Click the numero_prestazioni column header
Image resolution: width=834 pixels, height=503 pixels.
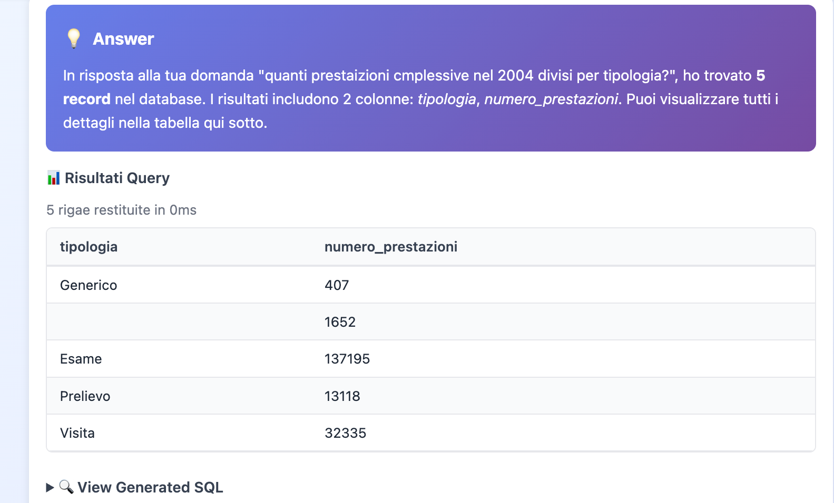tap(390, 247)
